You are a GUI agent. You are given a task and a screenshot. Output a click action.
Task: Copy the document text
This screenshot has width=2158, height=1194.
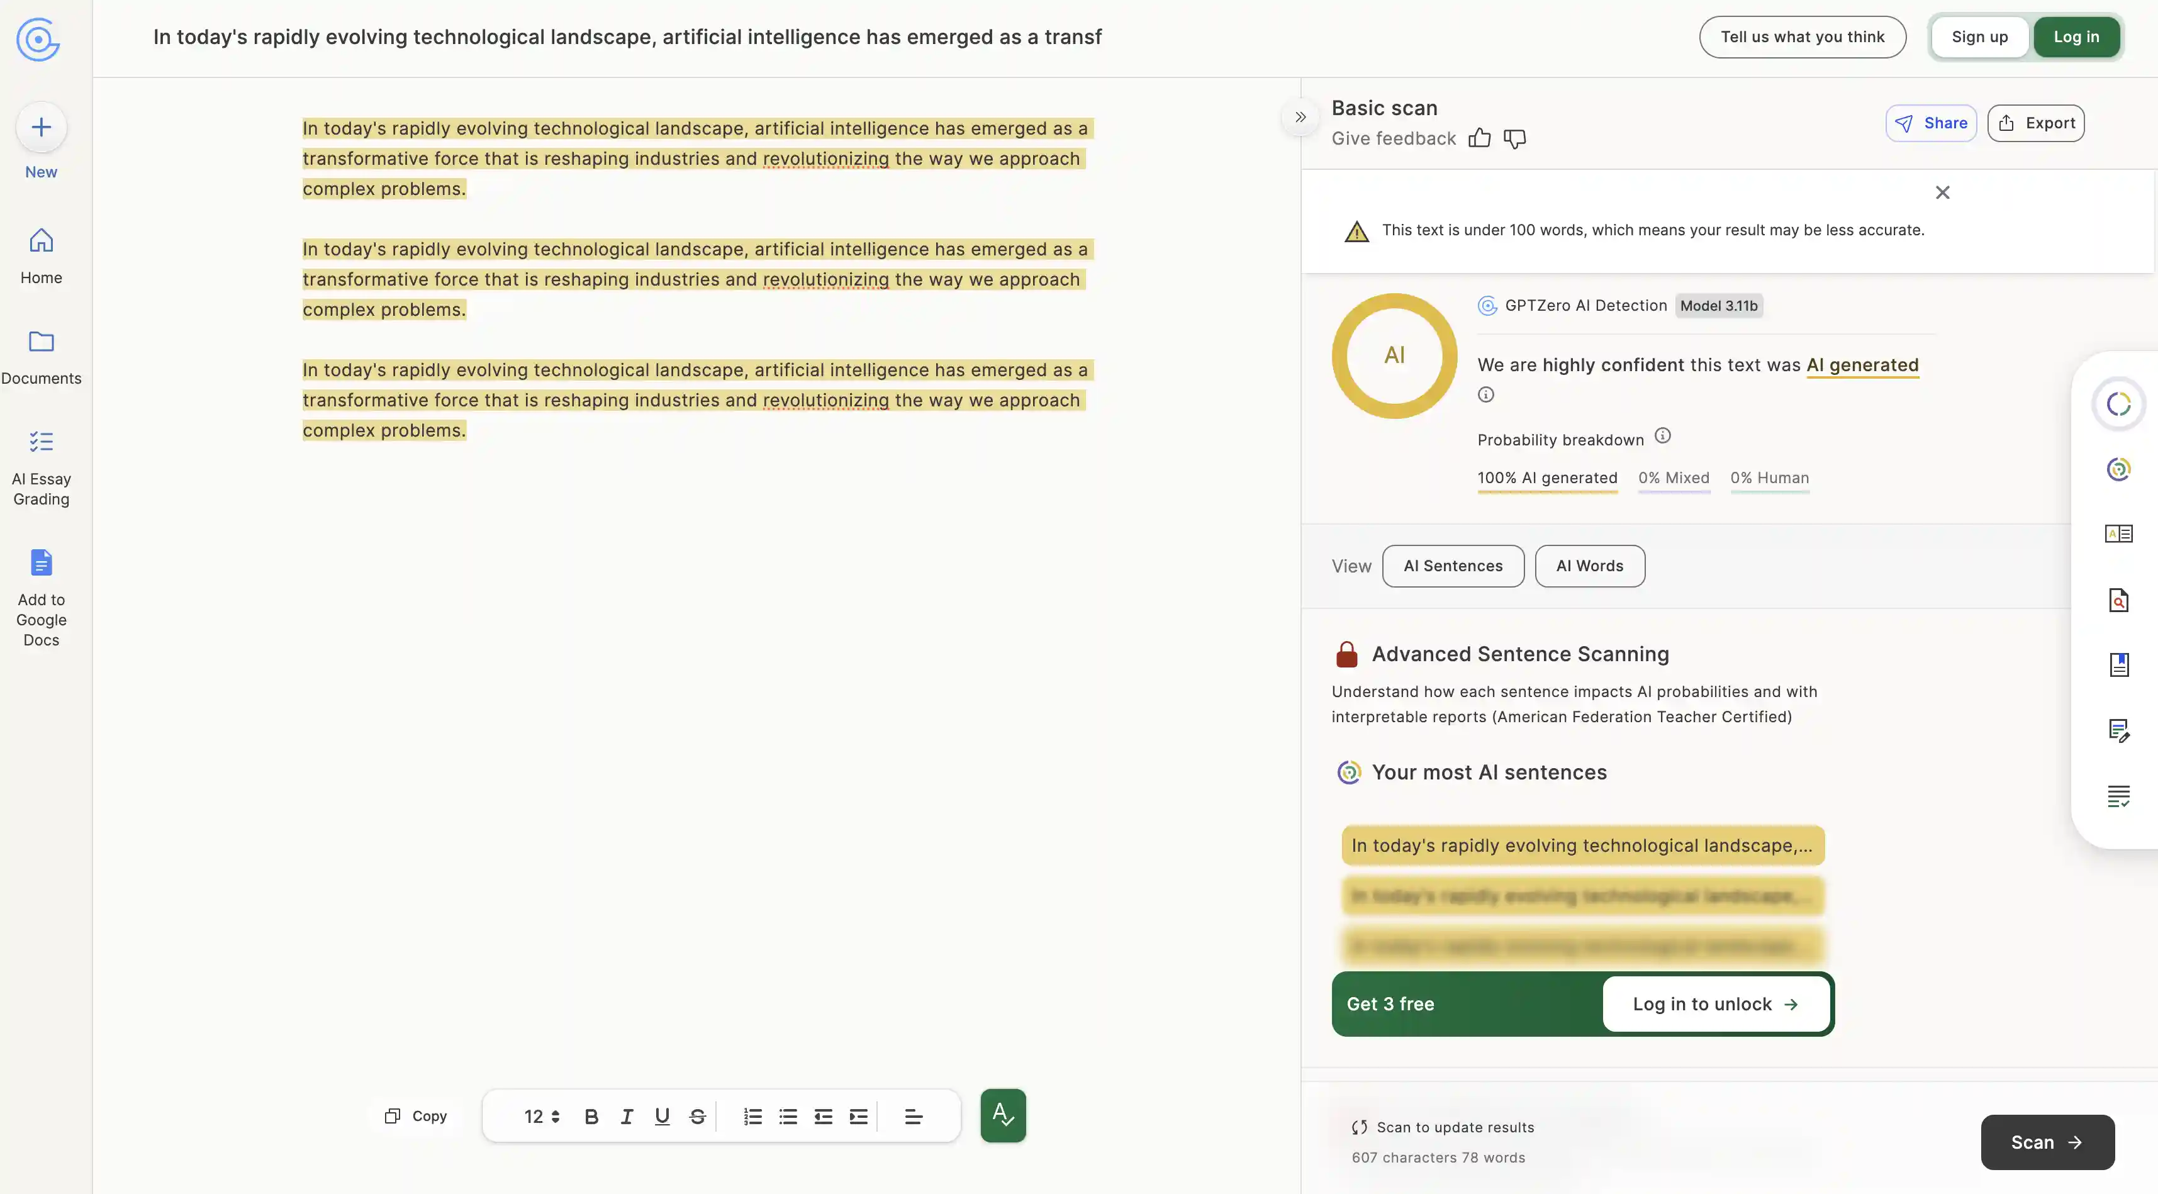(415, 1116)
